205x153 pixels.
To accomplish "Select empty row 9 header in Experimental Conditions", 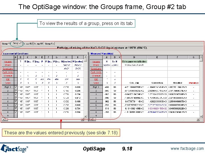I will pyautogui.click(x=8, y=116).
